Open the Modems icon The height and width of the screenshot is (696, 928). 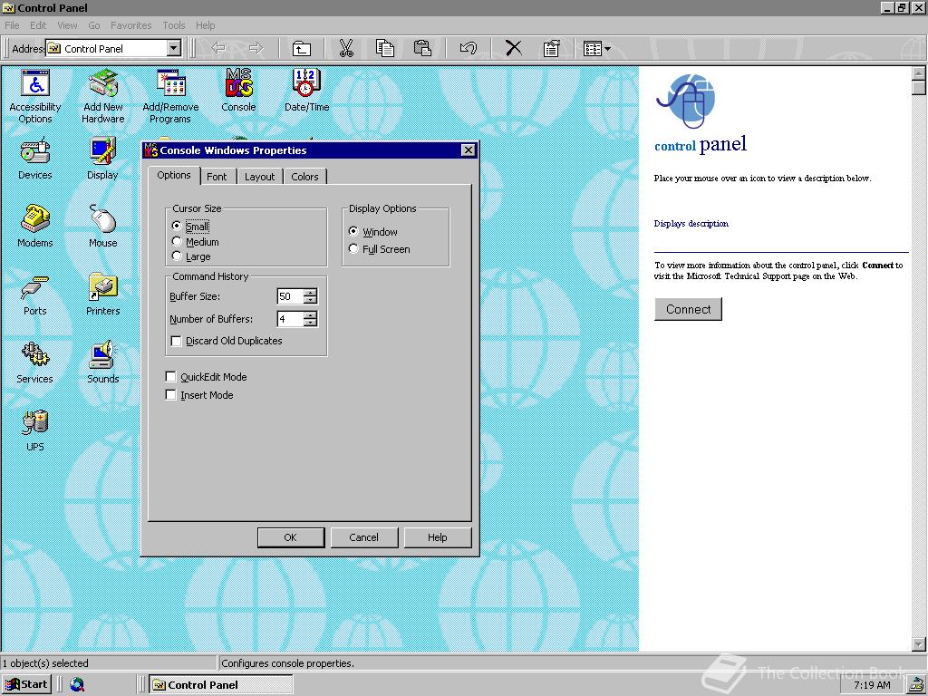point(35,226)
